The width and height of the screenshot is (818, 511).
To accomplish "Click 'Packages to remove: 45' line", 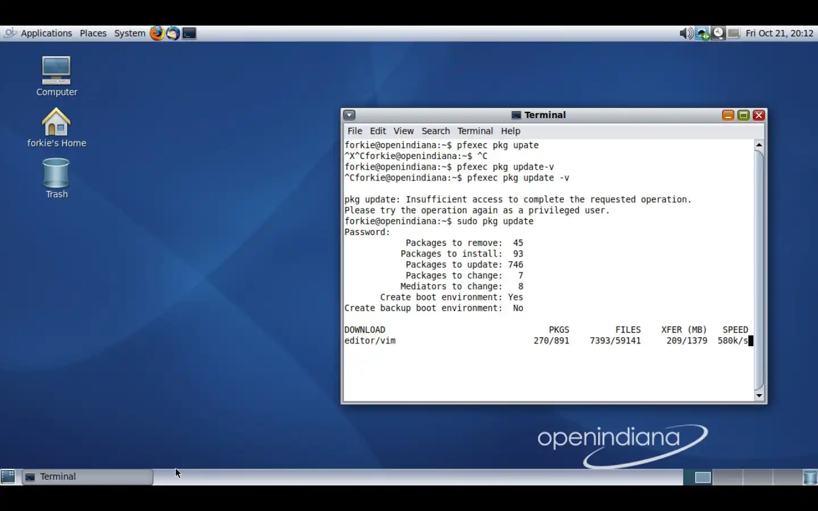I will [x=464, y=243].
